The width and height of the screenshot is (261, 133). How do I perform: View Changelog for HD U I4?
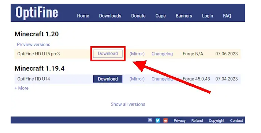point(162,79)
